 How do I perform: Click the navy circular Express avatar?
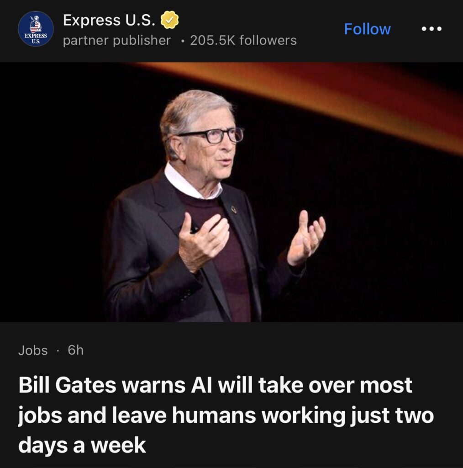pos(36,29)
